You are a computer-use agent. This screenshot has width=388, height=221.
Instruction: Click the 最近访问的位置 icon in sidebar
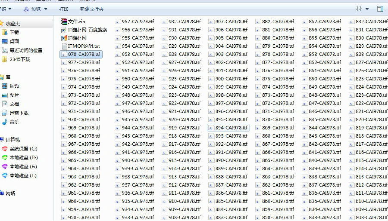click(x=5, y=50)
